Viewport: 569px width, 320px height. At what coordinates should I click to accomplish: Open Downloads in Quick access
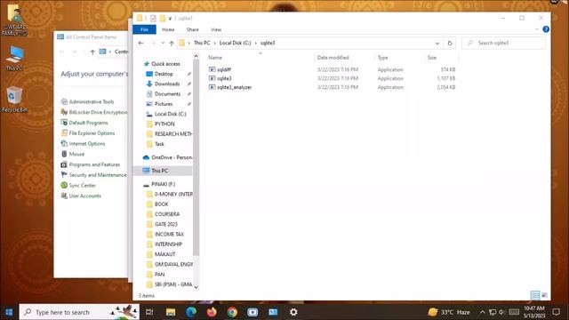click(x=167, y=84)
